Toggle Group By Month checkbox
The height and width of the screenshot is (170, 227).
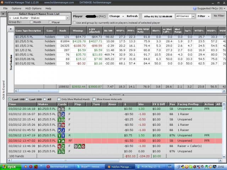[x=31, y=22]
